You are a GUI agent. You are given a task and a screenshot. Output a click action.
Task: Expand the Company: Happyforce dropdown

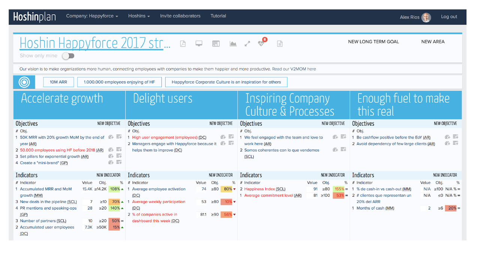point(92,16)
